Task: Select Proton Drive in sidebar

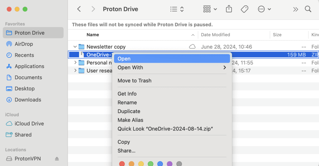Action: coord(33,33)
